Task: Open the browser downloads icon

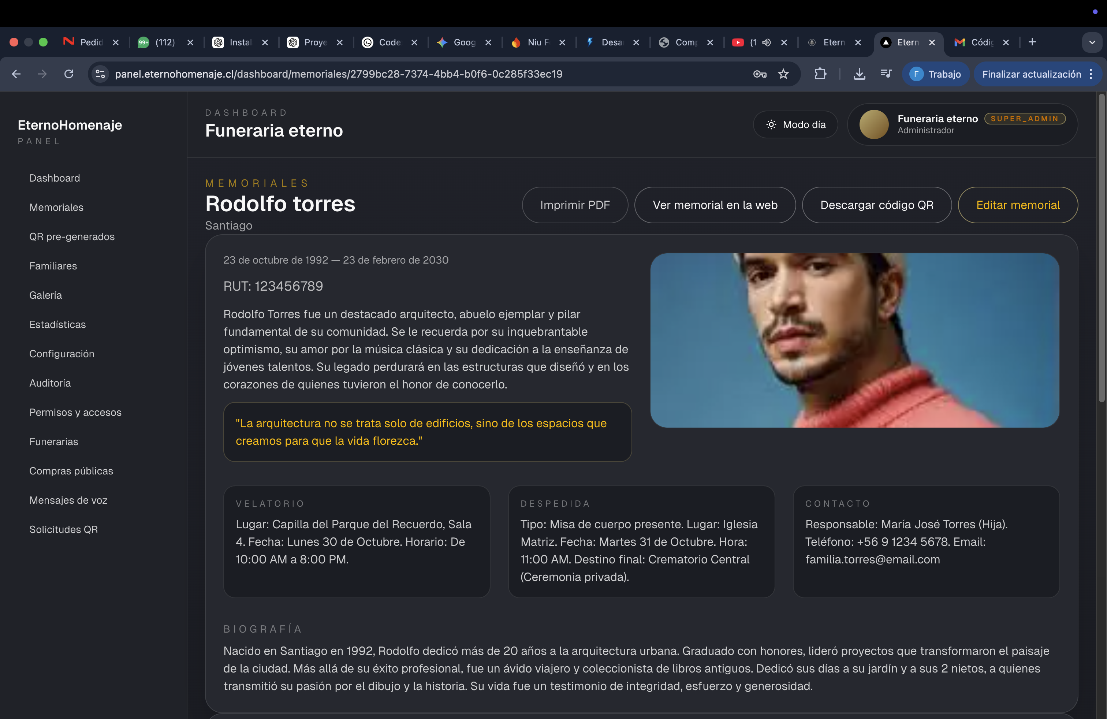Action: [859, 74]
